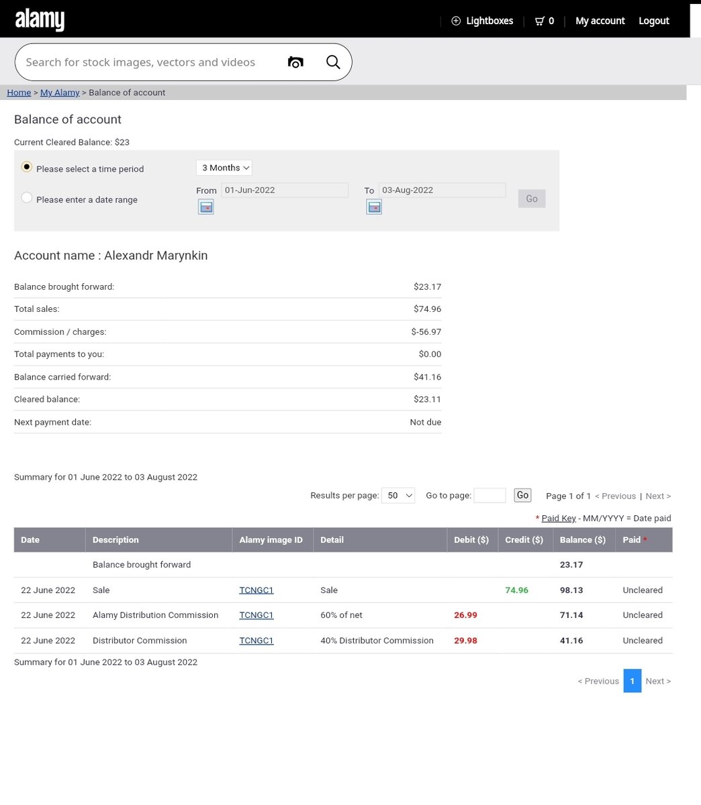This screenshot has height=805, width=701.
Task: Click the greyed Go button for date range
Action: [532, 199]
